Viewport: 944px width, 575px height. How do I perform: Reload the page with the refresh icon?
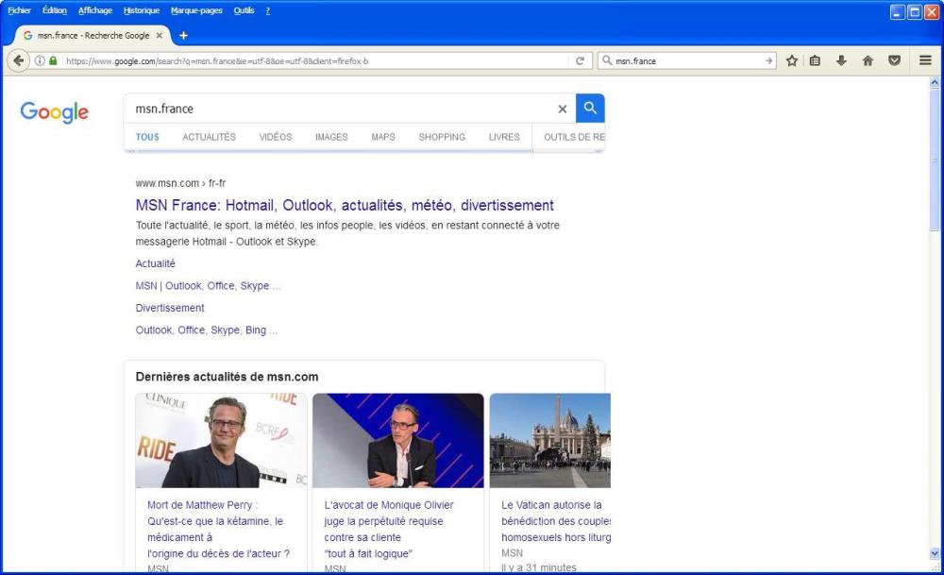580,60
